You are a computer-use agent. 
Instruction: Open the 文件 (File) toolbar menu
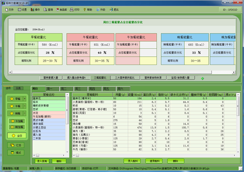(9, 10)
